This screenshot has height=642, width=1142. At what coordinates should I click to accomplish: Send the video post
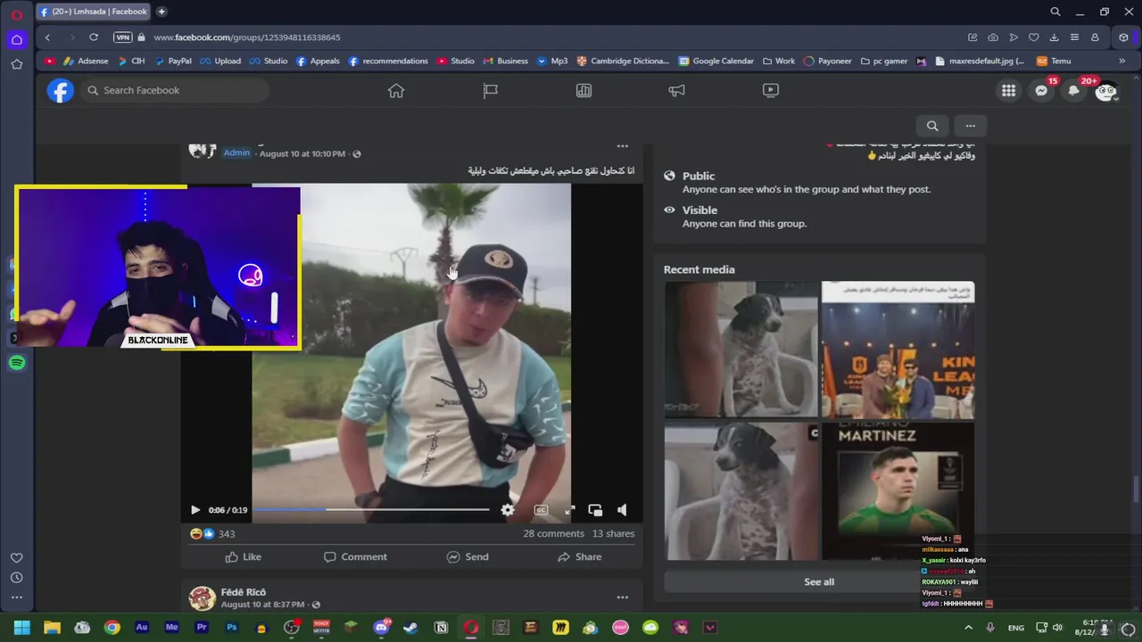pos(468,556)
